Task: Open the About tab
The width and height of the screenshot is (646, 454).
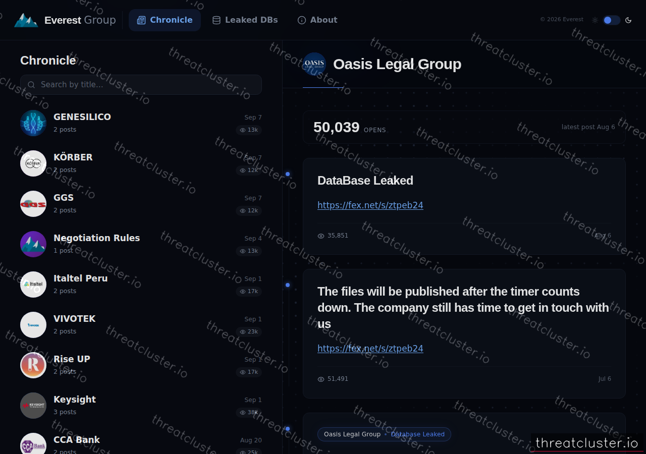Action: tap(317, 20)
